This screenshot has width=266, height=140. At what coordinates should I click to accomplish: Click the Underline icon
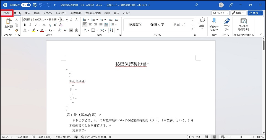click(x=35, y=25)
